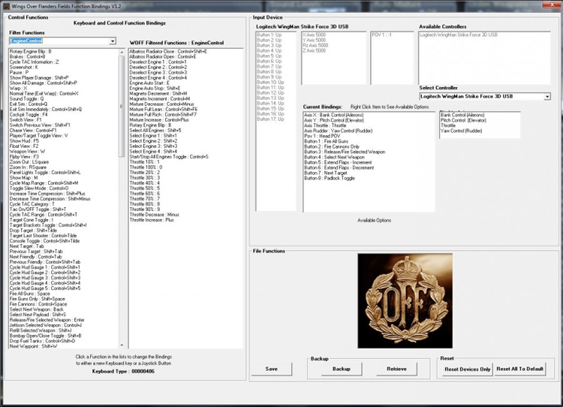Select 'Sound Toggle : Q' function
The image size is (563, 407).
[x=26, y=99]
